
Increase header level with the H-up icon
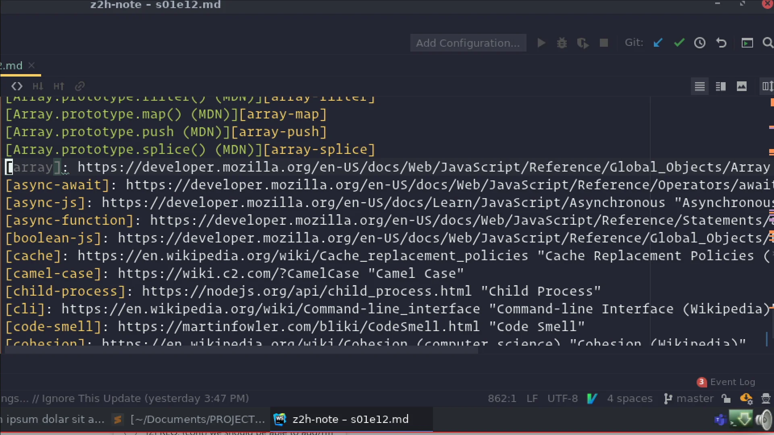click(x=58, y=86)
